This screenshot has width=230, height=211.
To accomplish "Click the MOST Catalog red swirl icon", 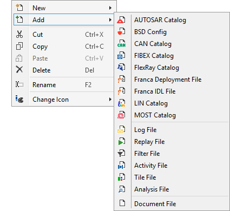I will click(x=121, y=115).
